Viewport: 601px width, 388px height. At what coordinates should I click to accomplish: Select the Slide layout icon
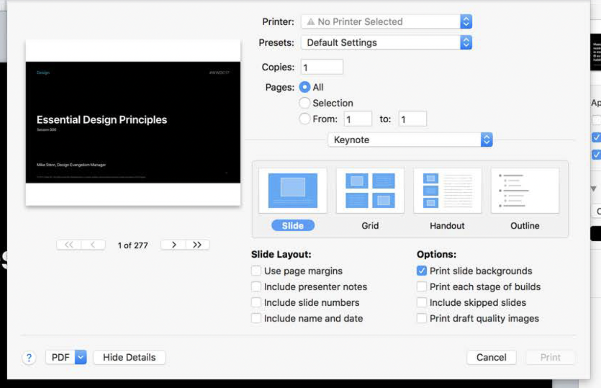[x=293, y=191]
